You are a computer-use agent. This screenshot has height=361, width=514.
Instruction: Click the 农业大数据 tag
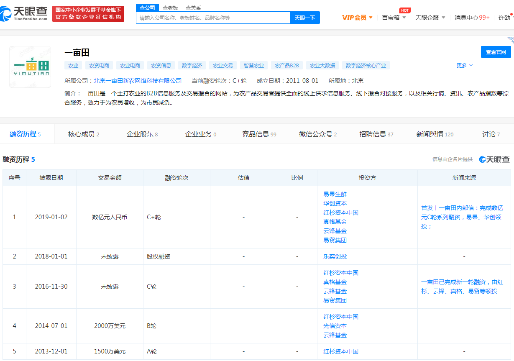322,65
